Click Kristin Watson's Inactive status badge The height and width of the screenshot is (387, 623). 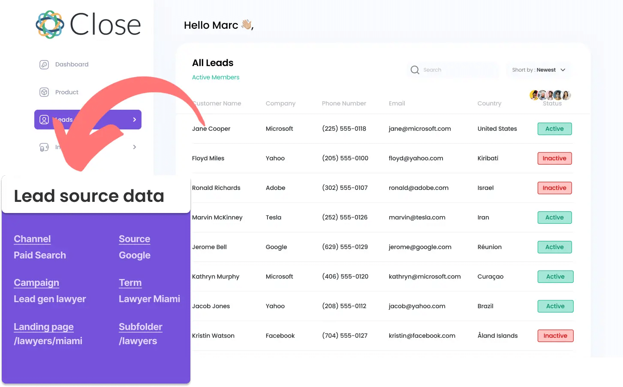556,336
